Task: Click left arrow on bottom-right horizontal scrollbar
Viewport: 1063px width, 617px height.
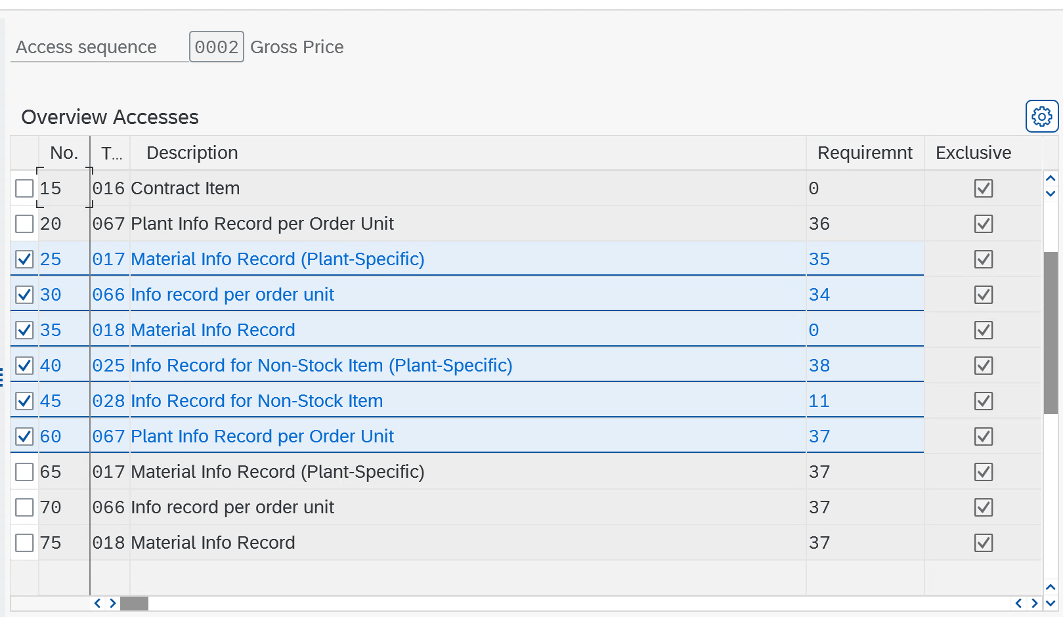Action: [x=1019, y=603]
